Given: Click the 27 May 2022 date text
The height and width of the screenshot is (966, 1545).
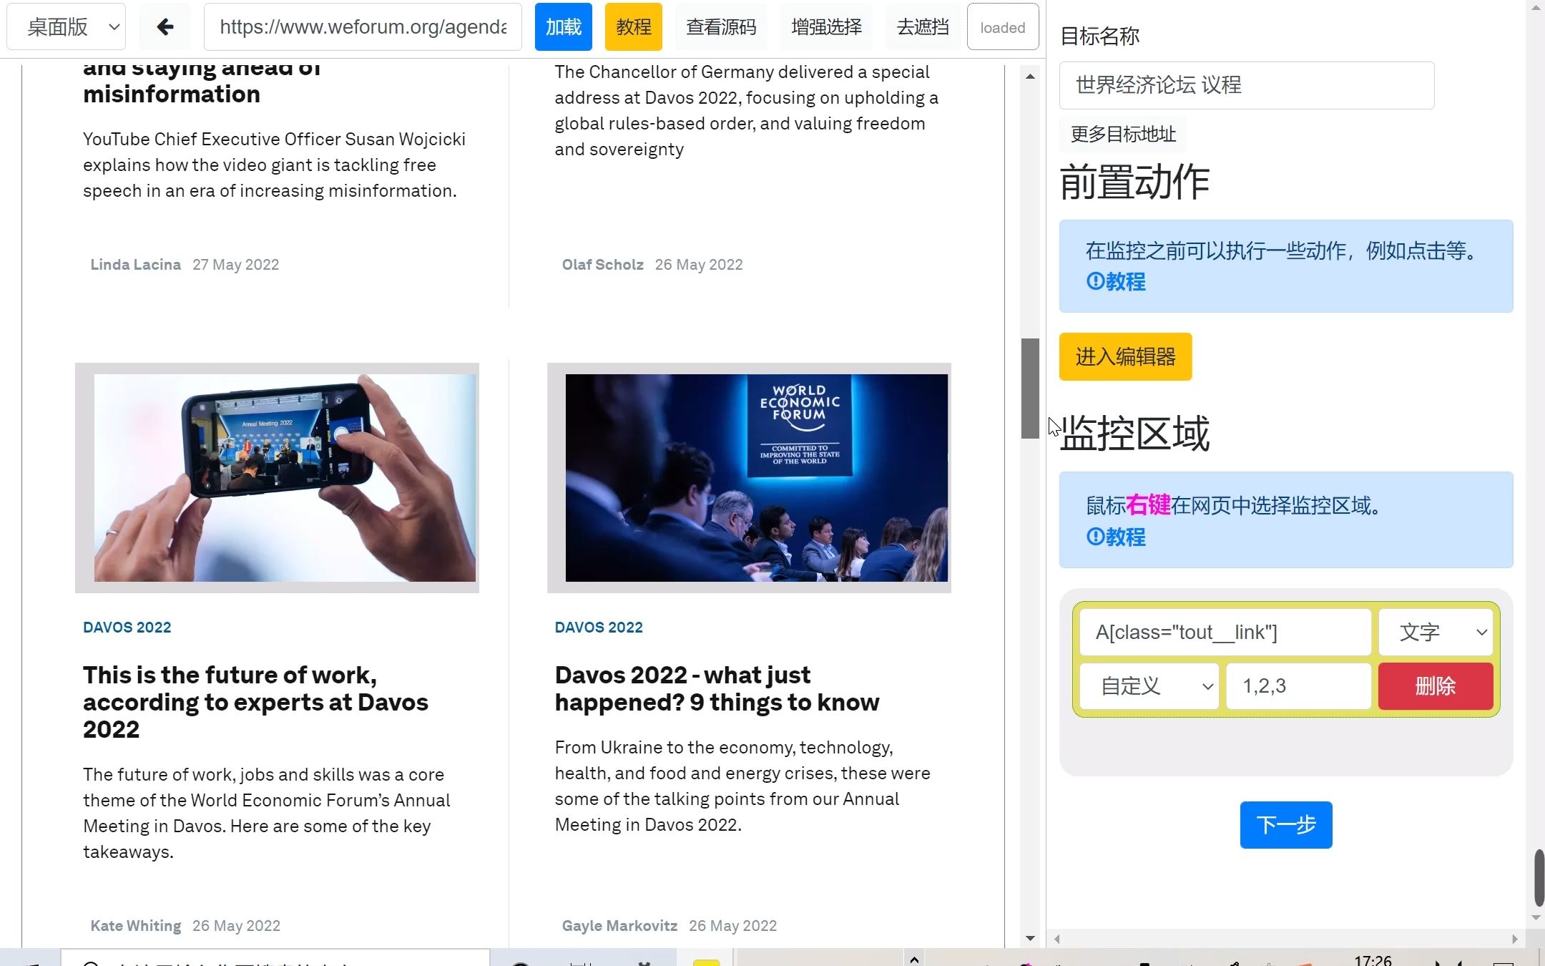Looking at the screenshot, I should tap(235, 265).
